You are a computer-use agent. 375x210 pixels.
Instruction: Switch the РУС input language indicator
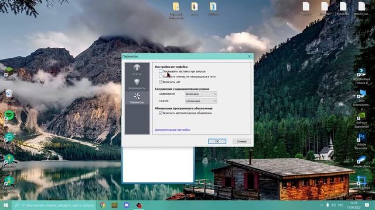tap(341, 205)
